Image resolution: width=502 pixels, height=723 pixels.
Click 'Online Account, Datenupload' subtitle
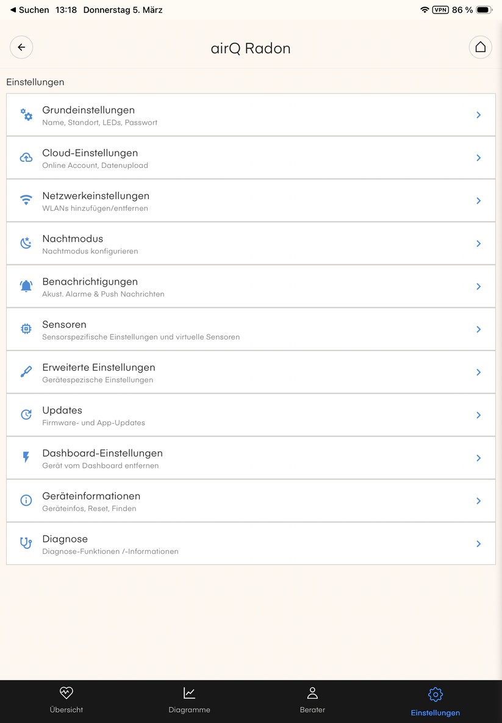(x=95, y=165)
